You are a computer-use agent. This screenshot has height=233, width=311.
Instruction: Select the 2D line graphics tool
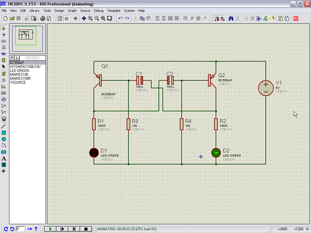pos(4,126)
